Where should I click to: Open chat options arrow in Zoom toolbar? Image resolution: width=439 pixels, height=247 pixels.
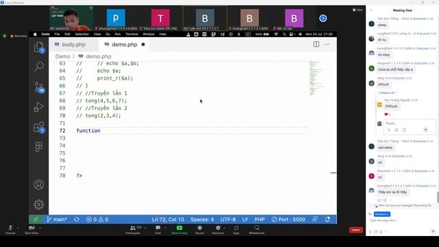165,228
